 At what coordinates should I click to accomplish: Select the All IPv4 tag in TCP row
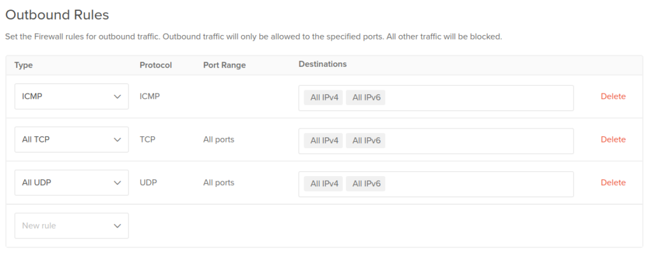pos(323,141)
